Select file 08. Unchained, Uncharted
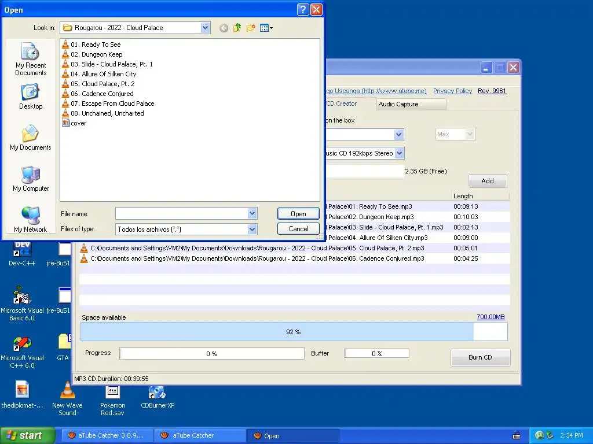The width and height of the screenshot is (593, 444). [x=103, y=113]
